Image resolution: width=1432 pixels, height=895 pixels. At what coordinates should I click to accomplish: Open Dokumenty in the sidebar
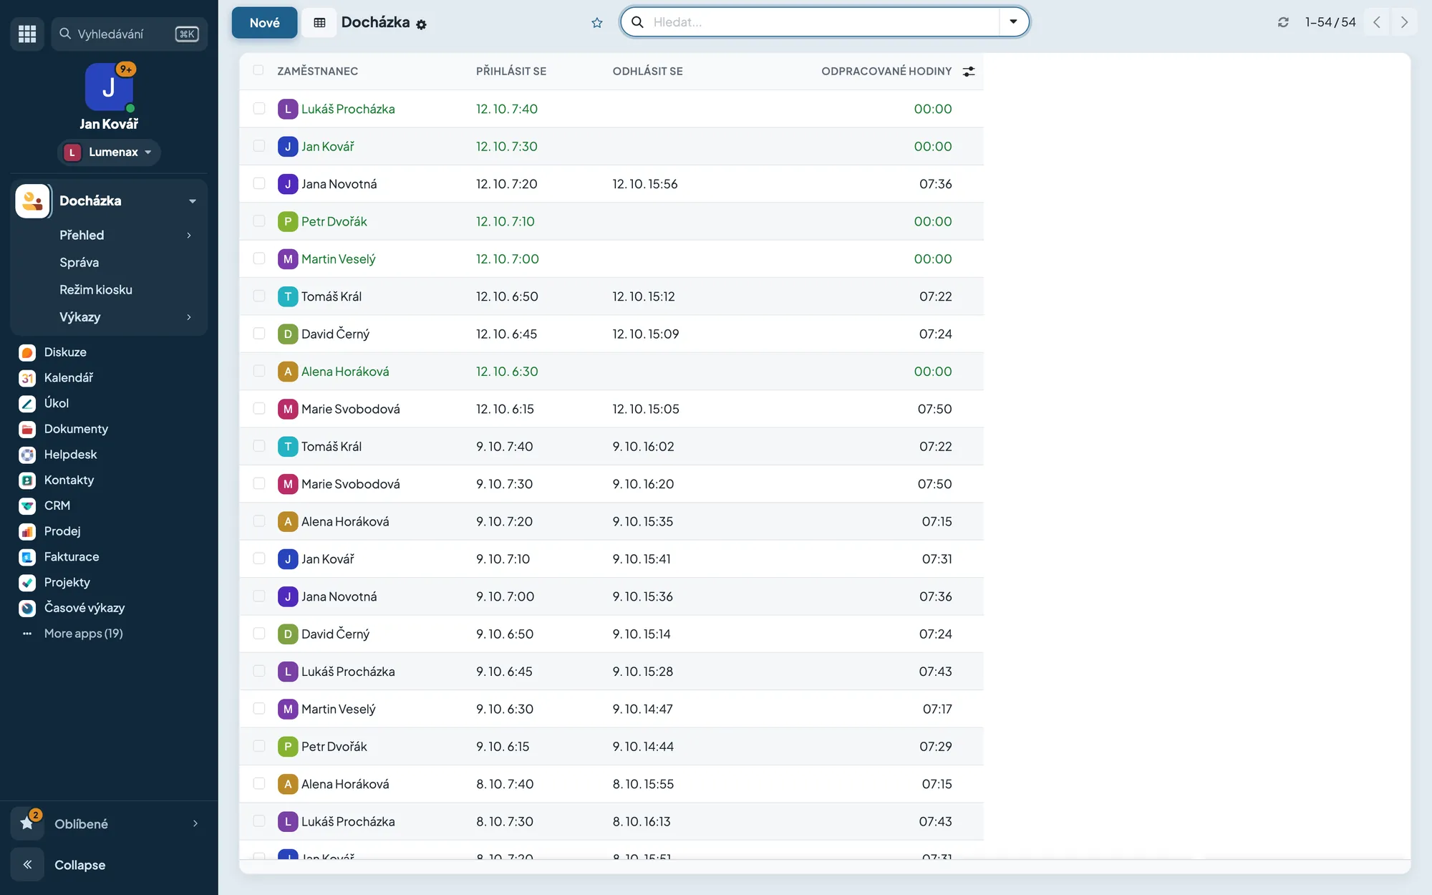[x=76, y=429]
